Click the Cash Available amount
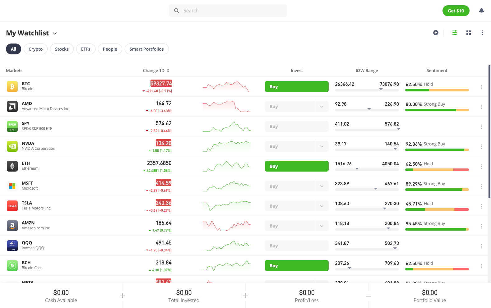This screenshot has width=491, height=308. pos(61,292)
